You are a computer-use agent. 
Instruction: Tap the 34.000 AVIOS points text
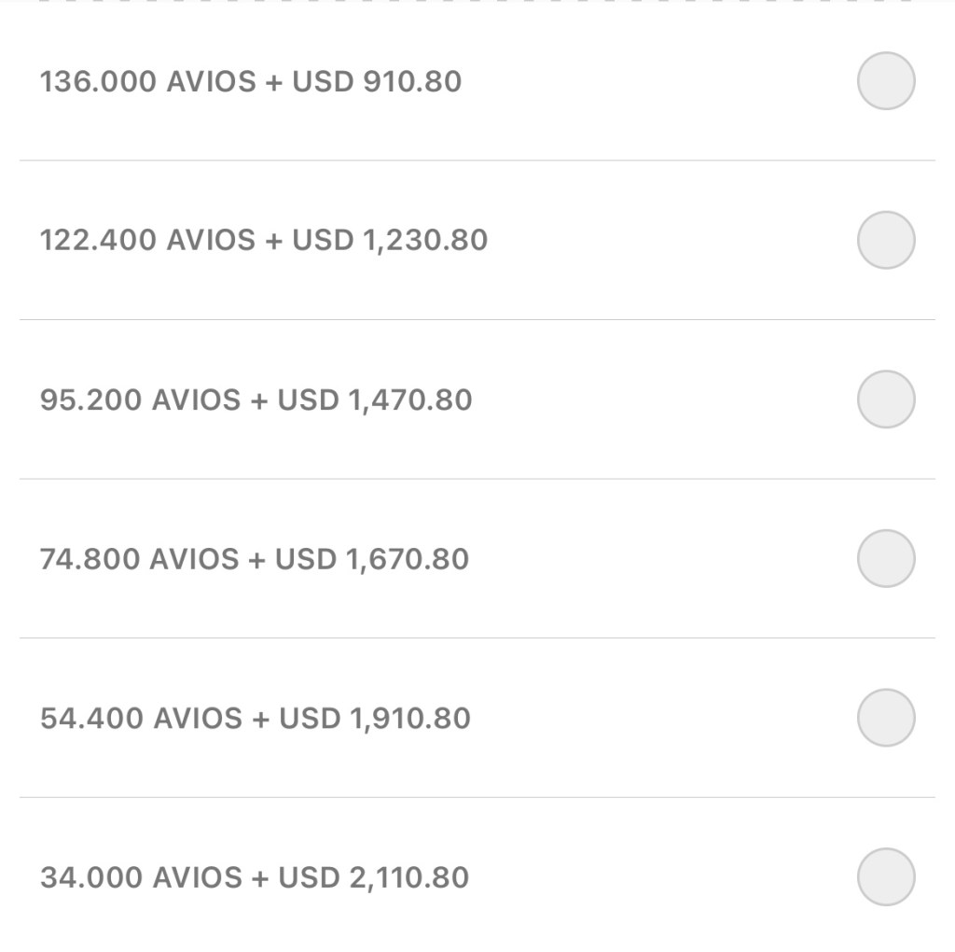tap(140, 877)
